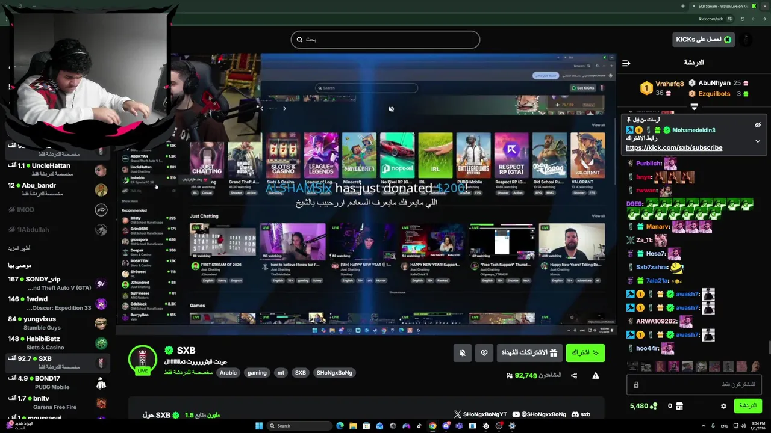Hide the pinned message with the eye-slash icon
Screen dimensions: 771x433
point(758,125)
